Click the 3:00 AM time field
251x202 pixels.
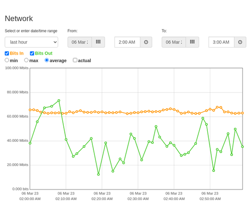(x=221, y=42)
